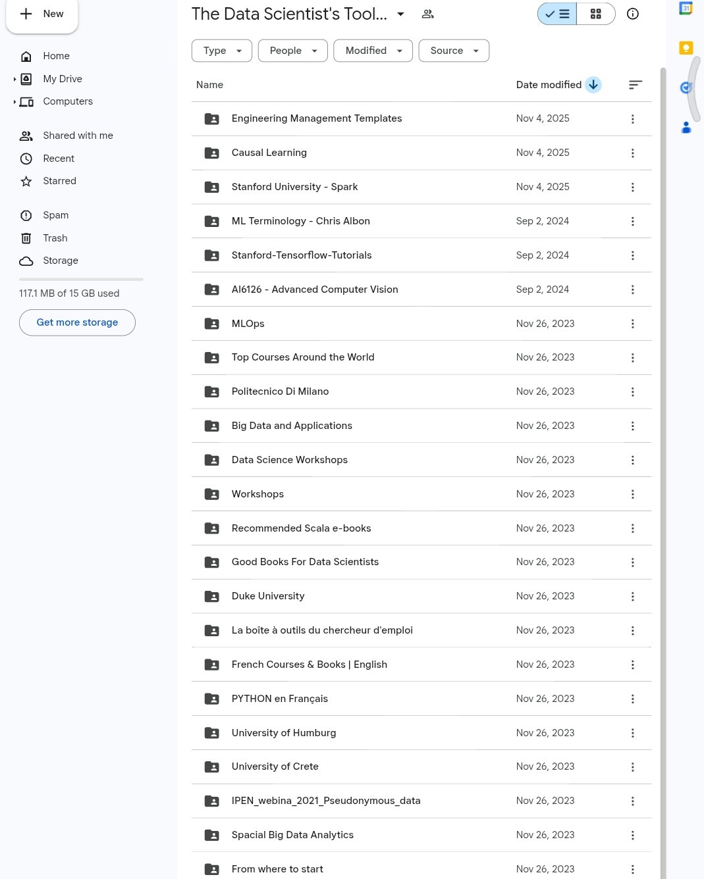Open the Modified filter dropdown

[x=373, y=51]
